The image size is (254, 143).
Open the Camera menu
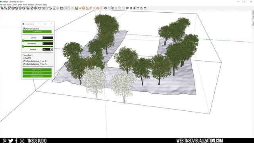[x=14, y=5]
